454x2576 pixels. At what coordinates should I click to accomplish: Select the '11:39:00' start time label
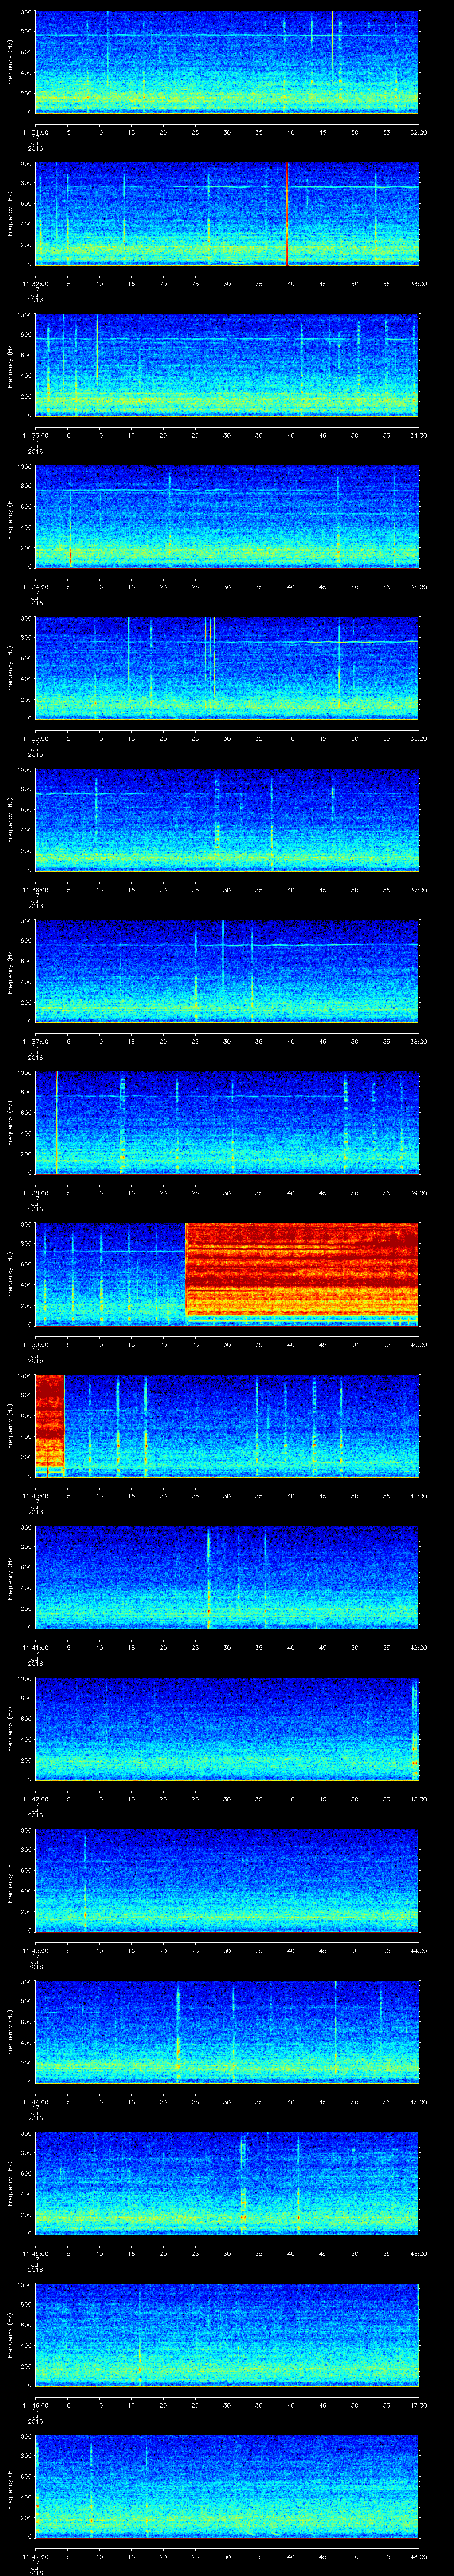coord(35,1344)
